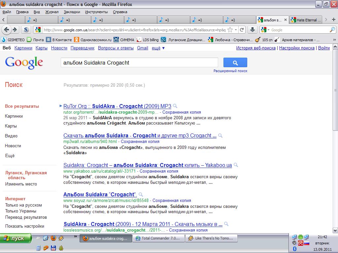The width and height of the screenshot is (338, 253).
Task: Open the Справка menu
Action: [120, 12]
